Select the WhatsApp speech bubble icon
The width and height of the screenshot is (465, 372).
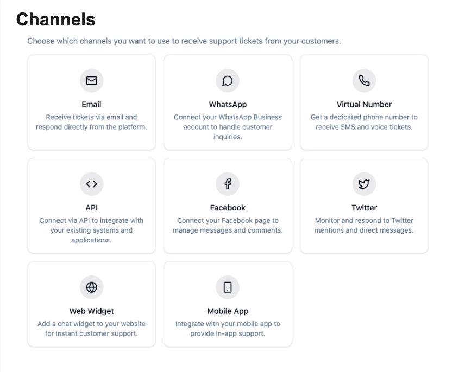(x=228, y=80)
